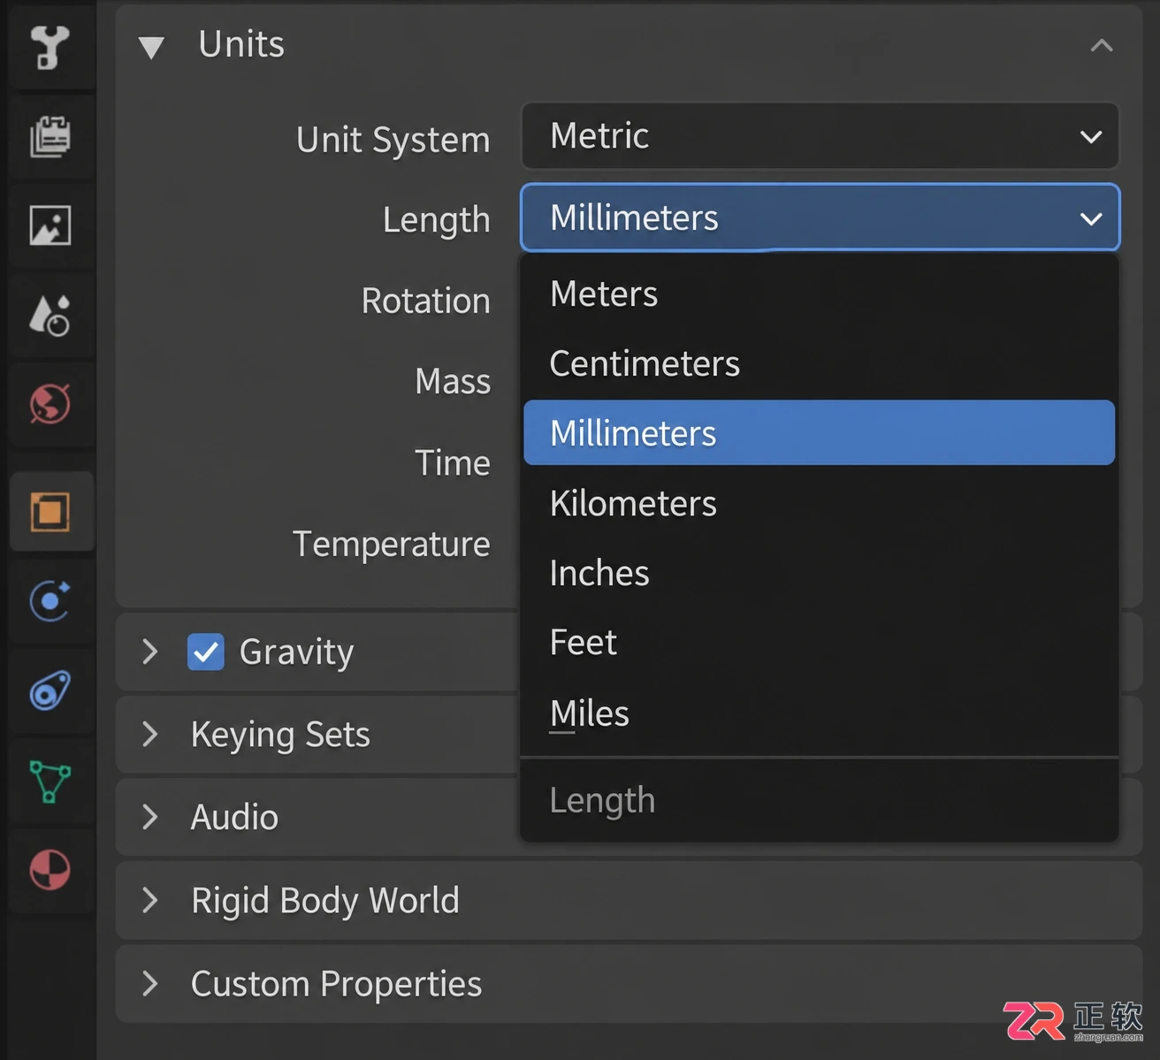Open the Unit System dropdown
This screenshot has width=1160, height=1060.
pyautogui.click(x=820, y=136)
